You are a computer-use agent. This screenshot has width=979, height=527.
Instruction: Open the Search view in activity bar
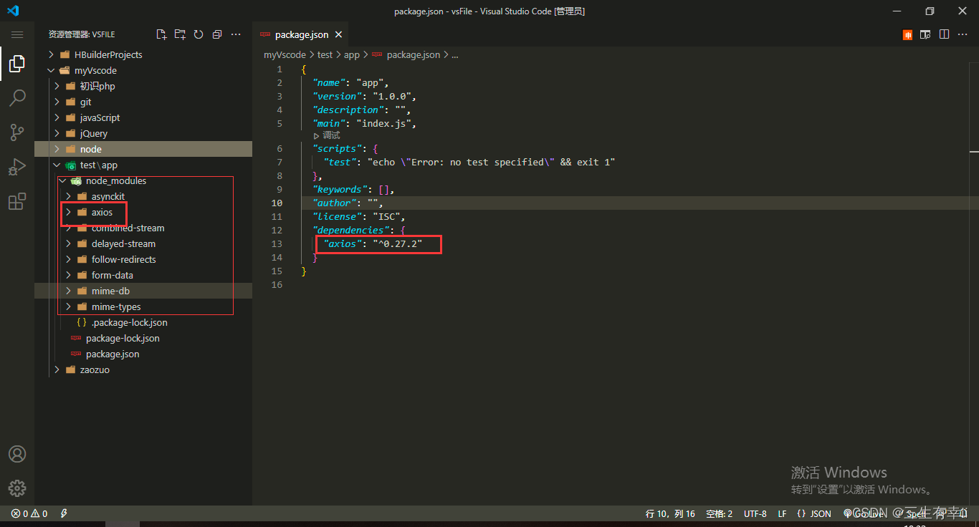click(17, 98)
